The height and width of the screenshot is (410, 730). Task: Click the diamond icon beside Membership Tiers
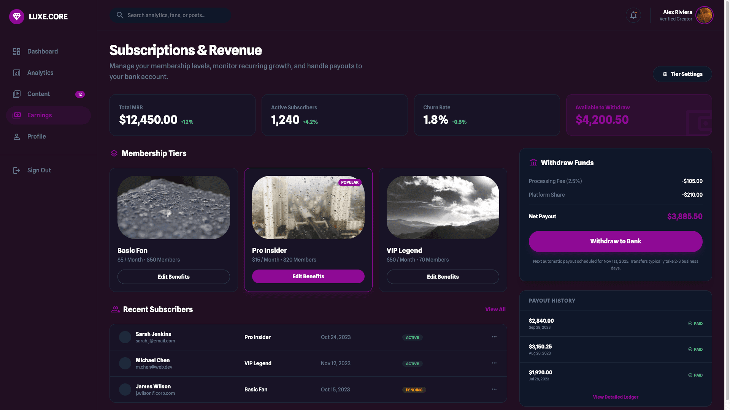tap(114, 153)
